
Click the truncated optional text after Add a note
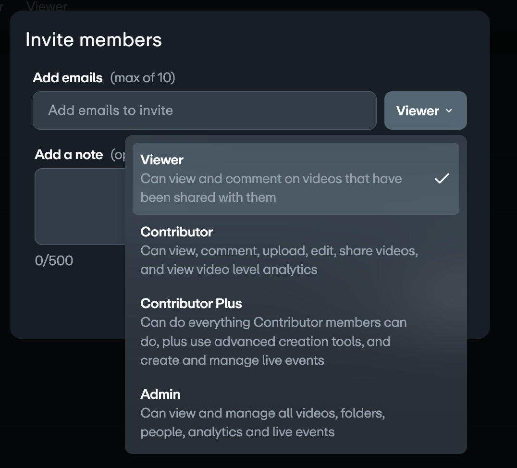(118, 155)
